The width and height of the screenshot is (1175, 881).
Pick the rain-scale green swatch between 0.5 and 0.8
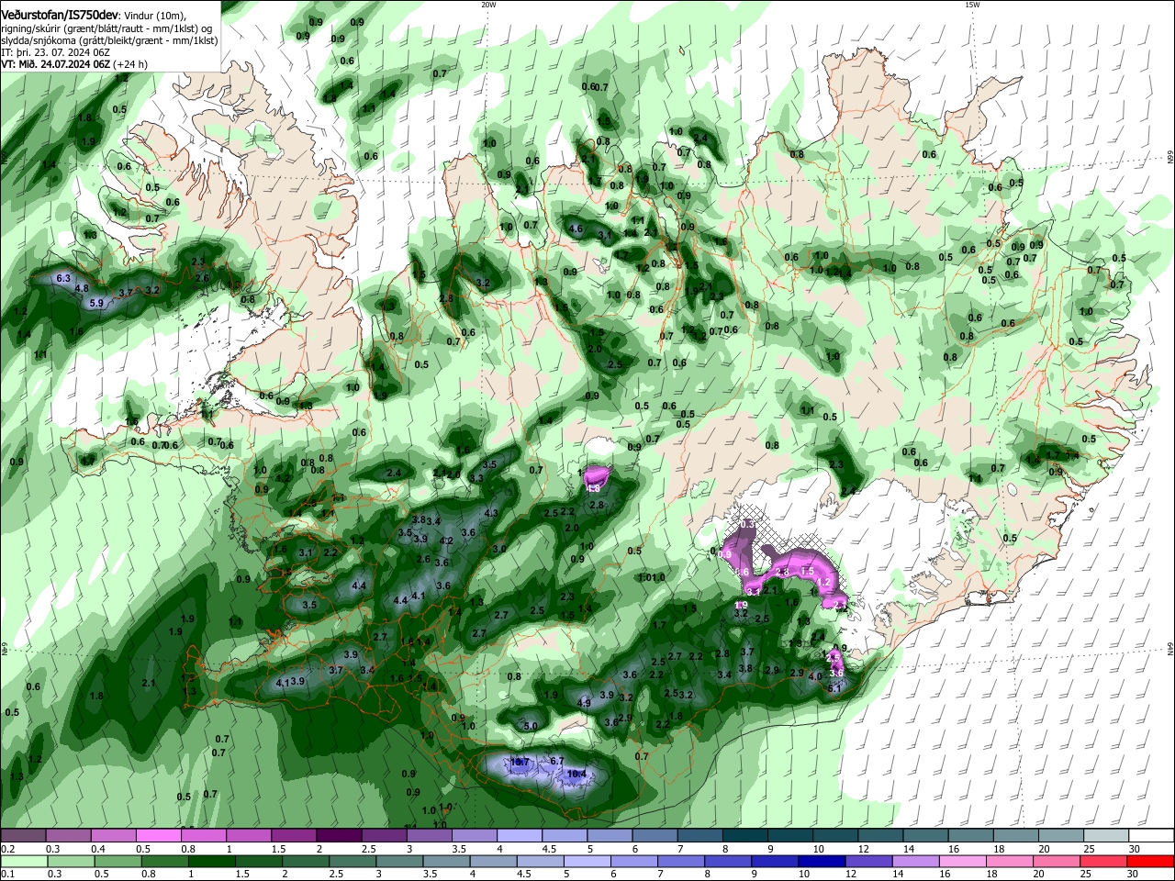coord(117,861)
